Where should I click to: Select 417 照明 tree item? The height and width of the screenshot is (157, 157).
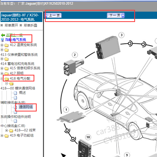pyautogui.click(x=17, y=73)
